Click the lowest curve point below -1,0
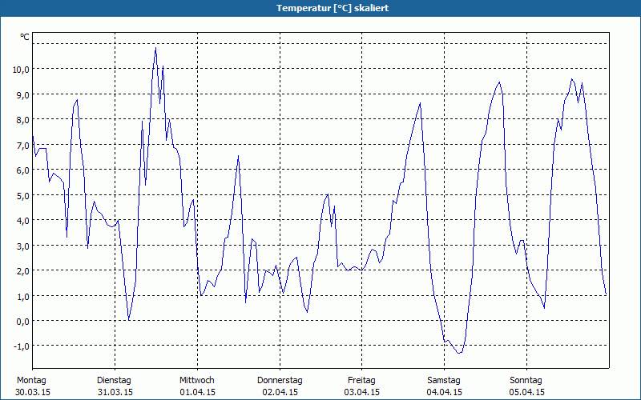This screenshot has height=400, width=641. pos(459,353)
